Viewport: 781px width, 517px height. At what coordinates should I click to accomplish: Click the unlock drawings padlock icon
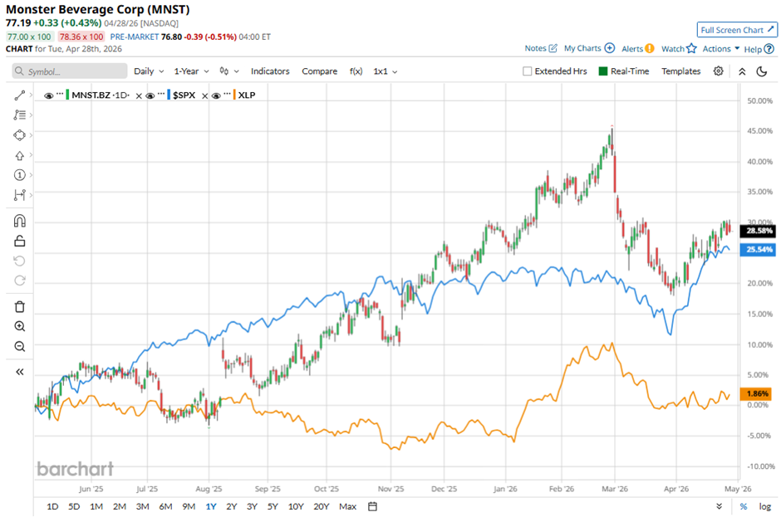20,241
